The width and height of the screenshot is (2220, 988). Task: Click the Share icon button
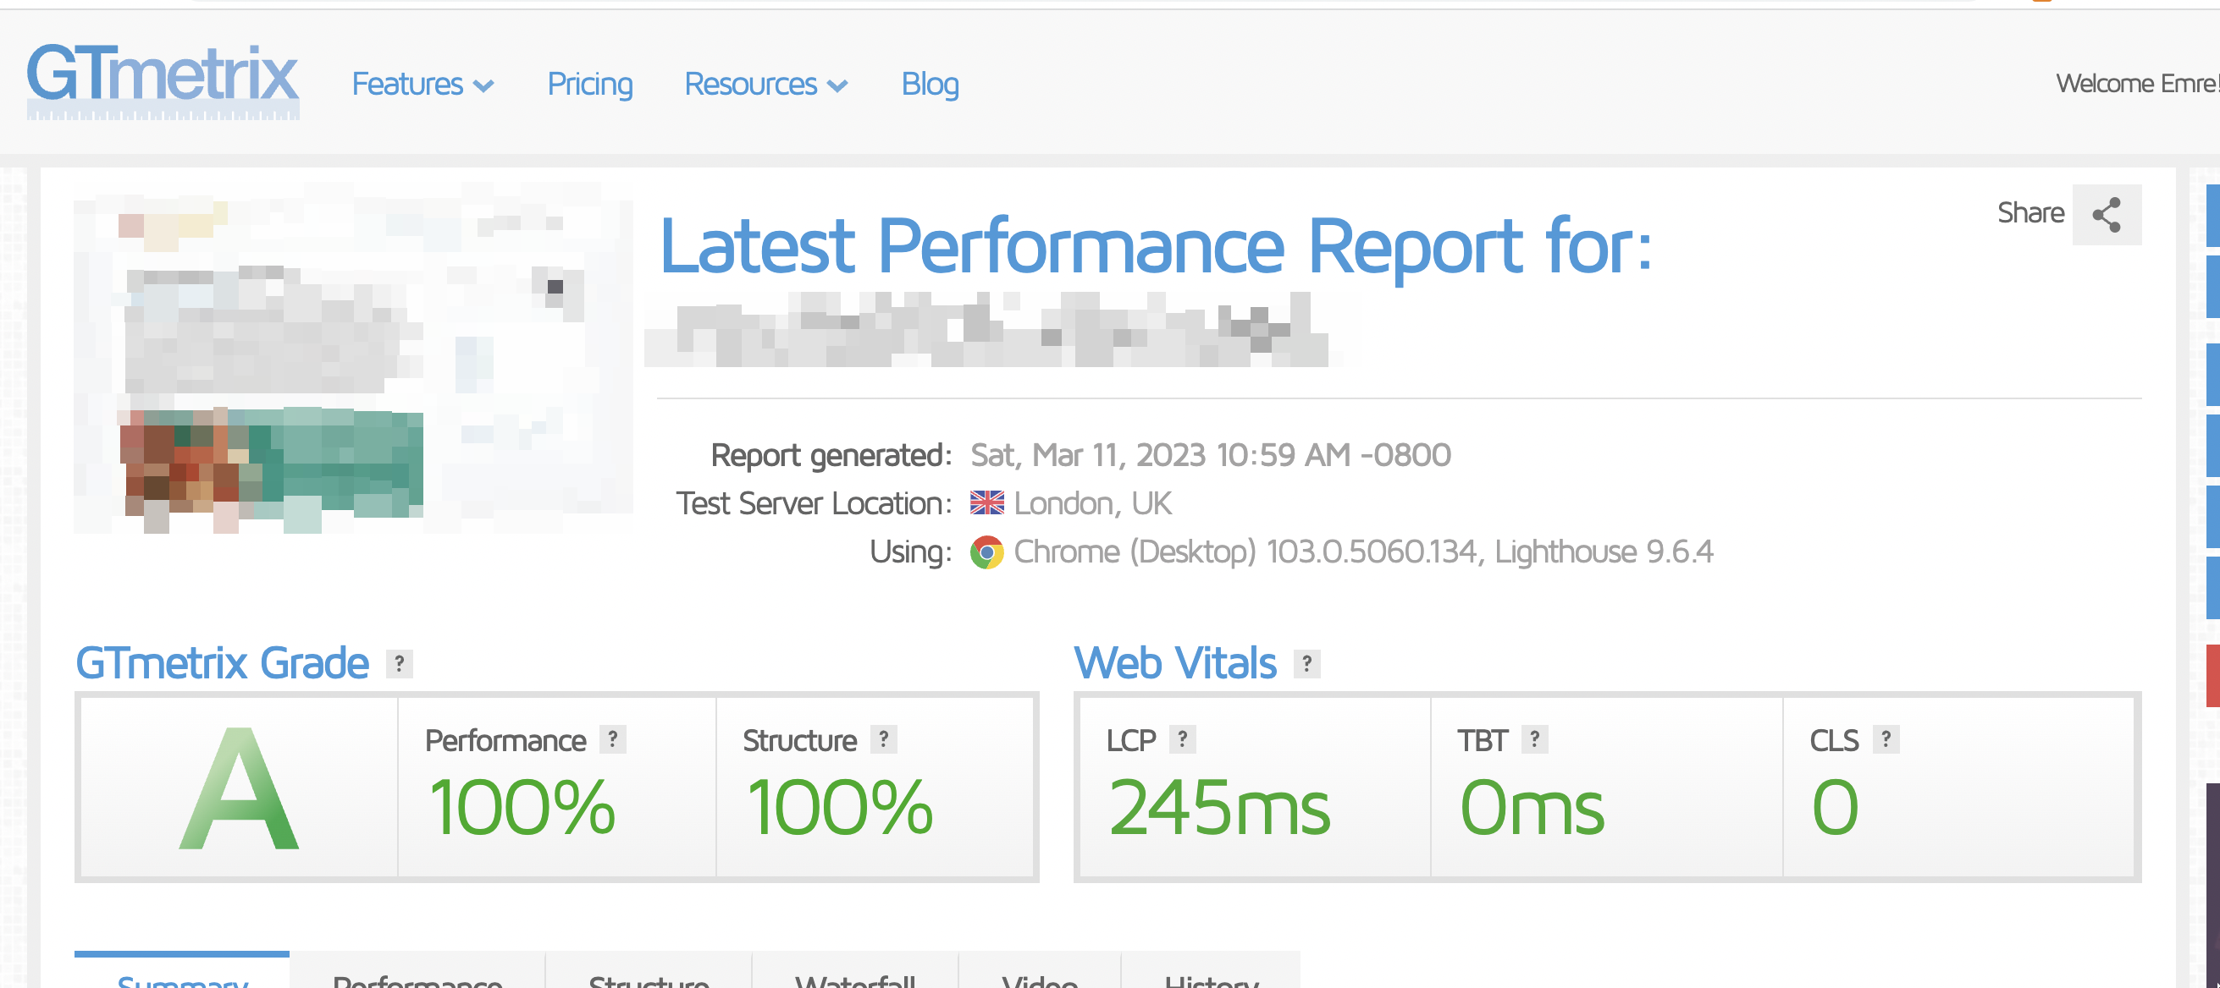pyautogui.click(x=2107, y=214)
